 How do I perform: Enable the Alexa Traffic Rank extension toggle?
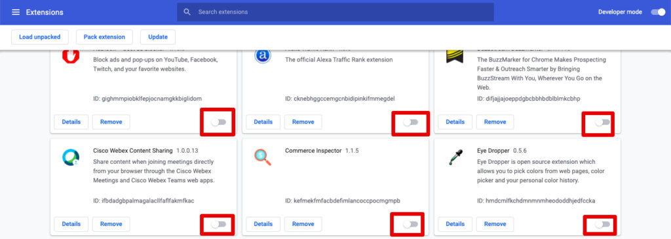coord(410,122)
